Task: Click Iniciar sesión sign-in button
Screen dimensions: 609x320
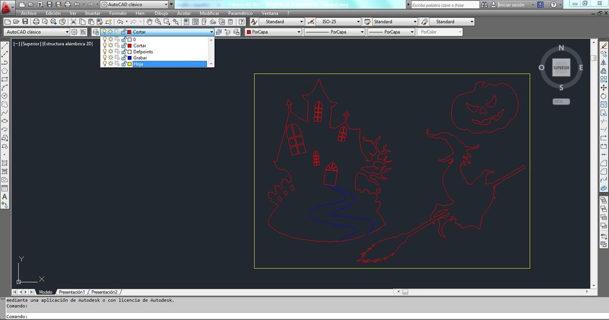Action: (511, 5)
